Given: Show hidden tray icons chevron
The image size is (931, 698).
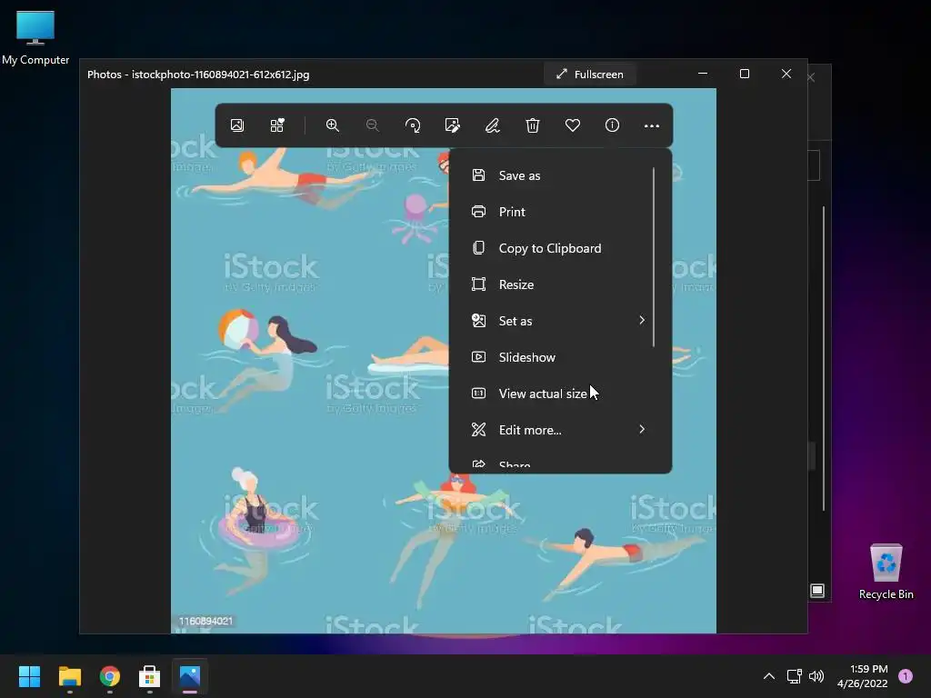Looking at the screenshot, I should [x=769, y=676].
